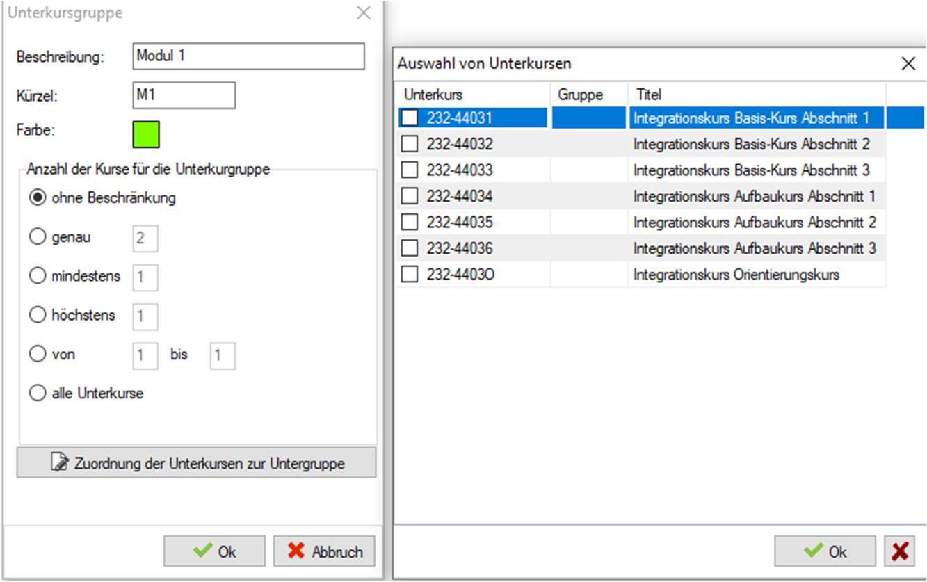
Task: Click the Abbruch button
Action: coord(324,551)
